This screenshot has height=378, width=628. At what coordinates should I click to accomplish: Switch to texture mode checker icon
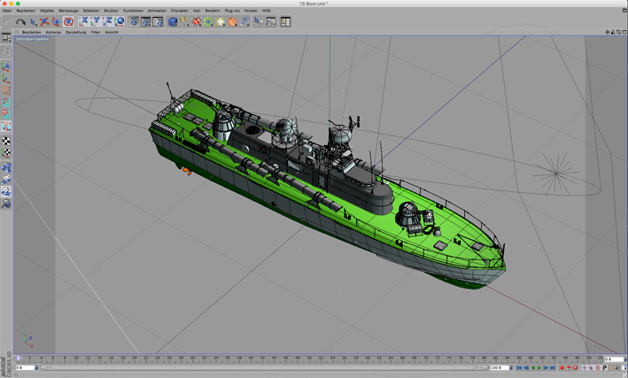(6, 141)
